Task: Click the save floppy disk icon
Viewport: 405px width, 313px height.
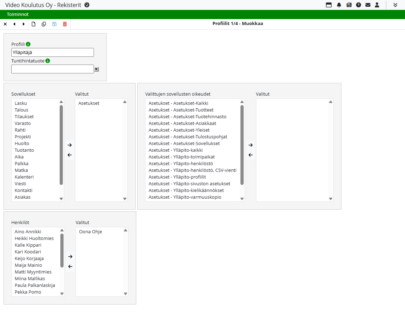Action: pos(54,24)
